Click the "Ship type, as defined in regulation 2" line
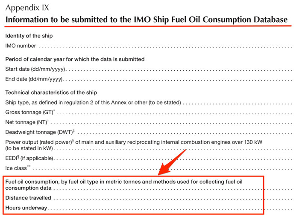Screen dimensions: 299x217 click(x=93, y=102)
